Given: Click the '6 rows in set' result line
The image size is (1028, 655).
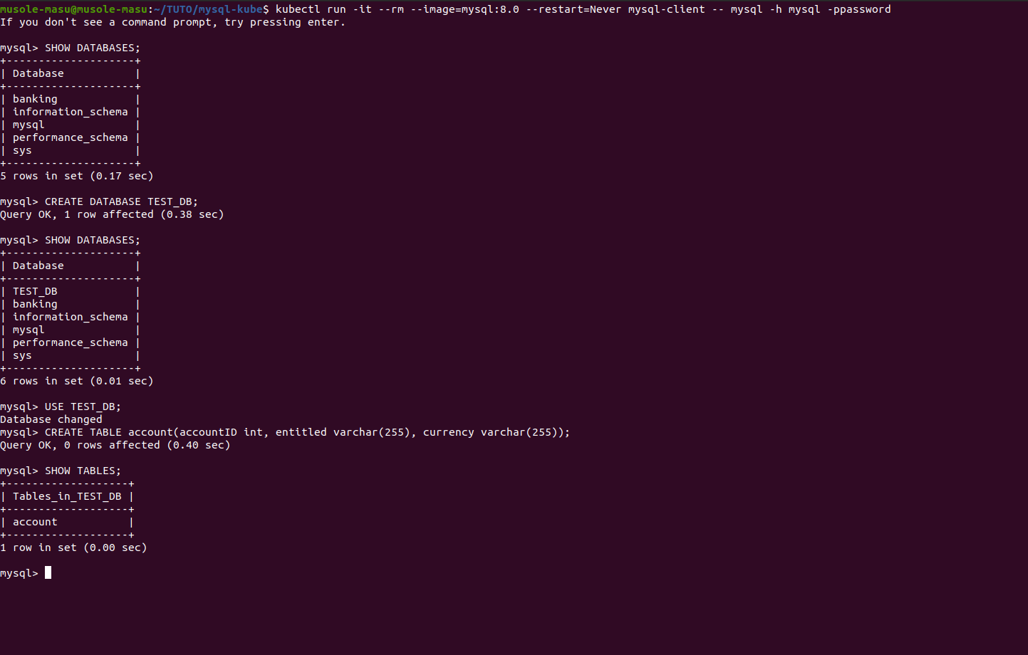Looking at the screenshot, I should coord(77,381).
